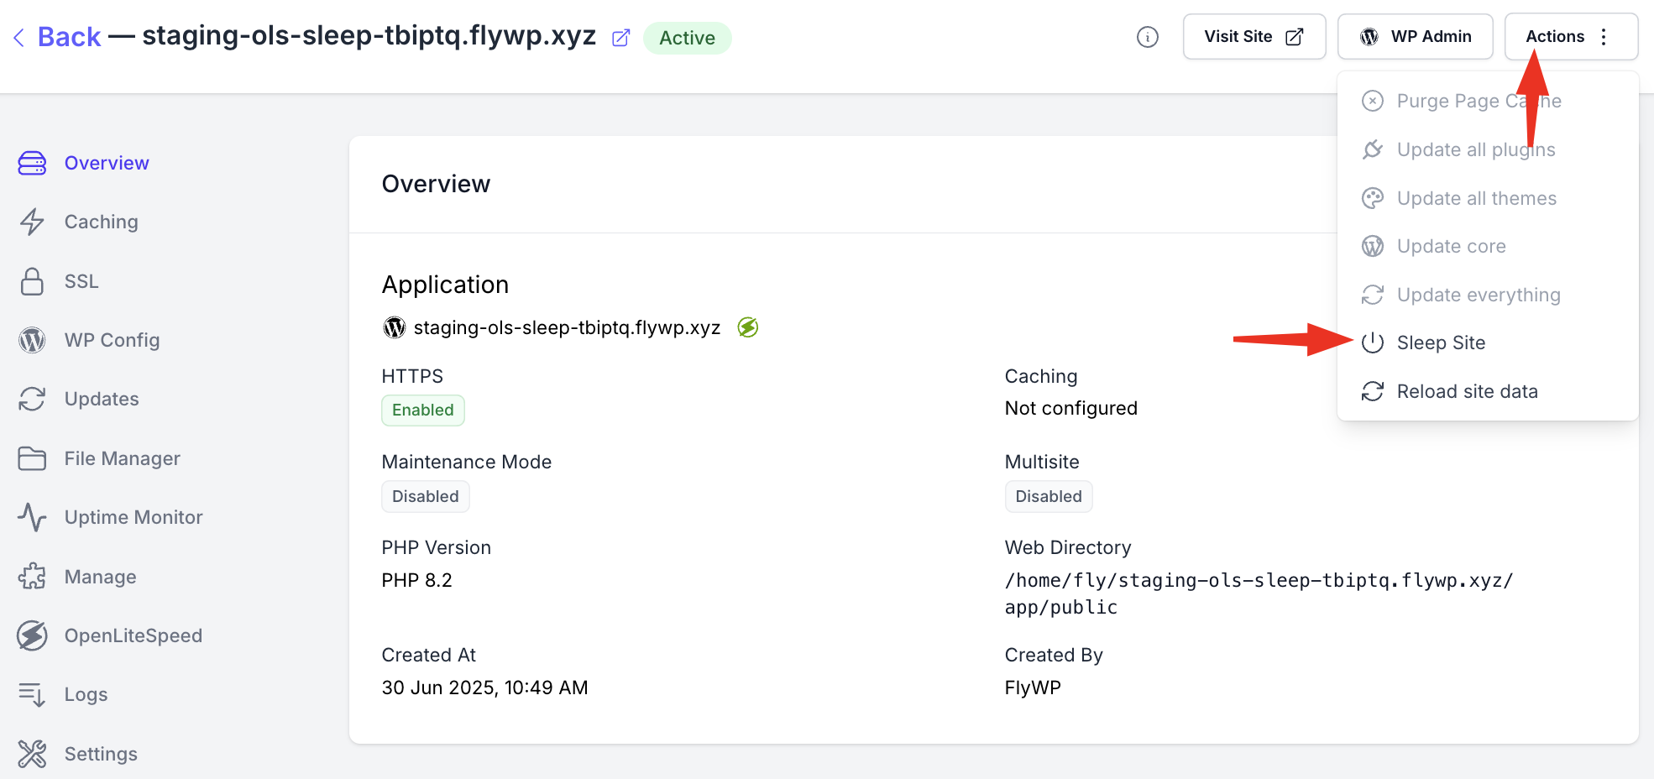
Task: Click the 30 Jun 2025, 10:49 AM date
Action: tap(484, 688)
